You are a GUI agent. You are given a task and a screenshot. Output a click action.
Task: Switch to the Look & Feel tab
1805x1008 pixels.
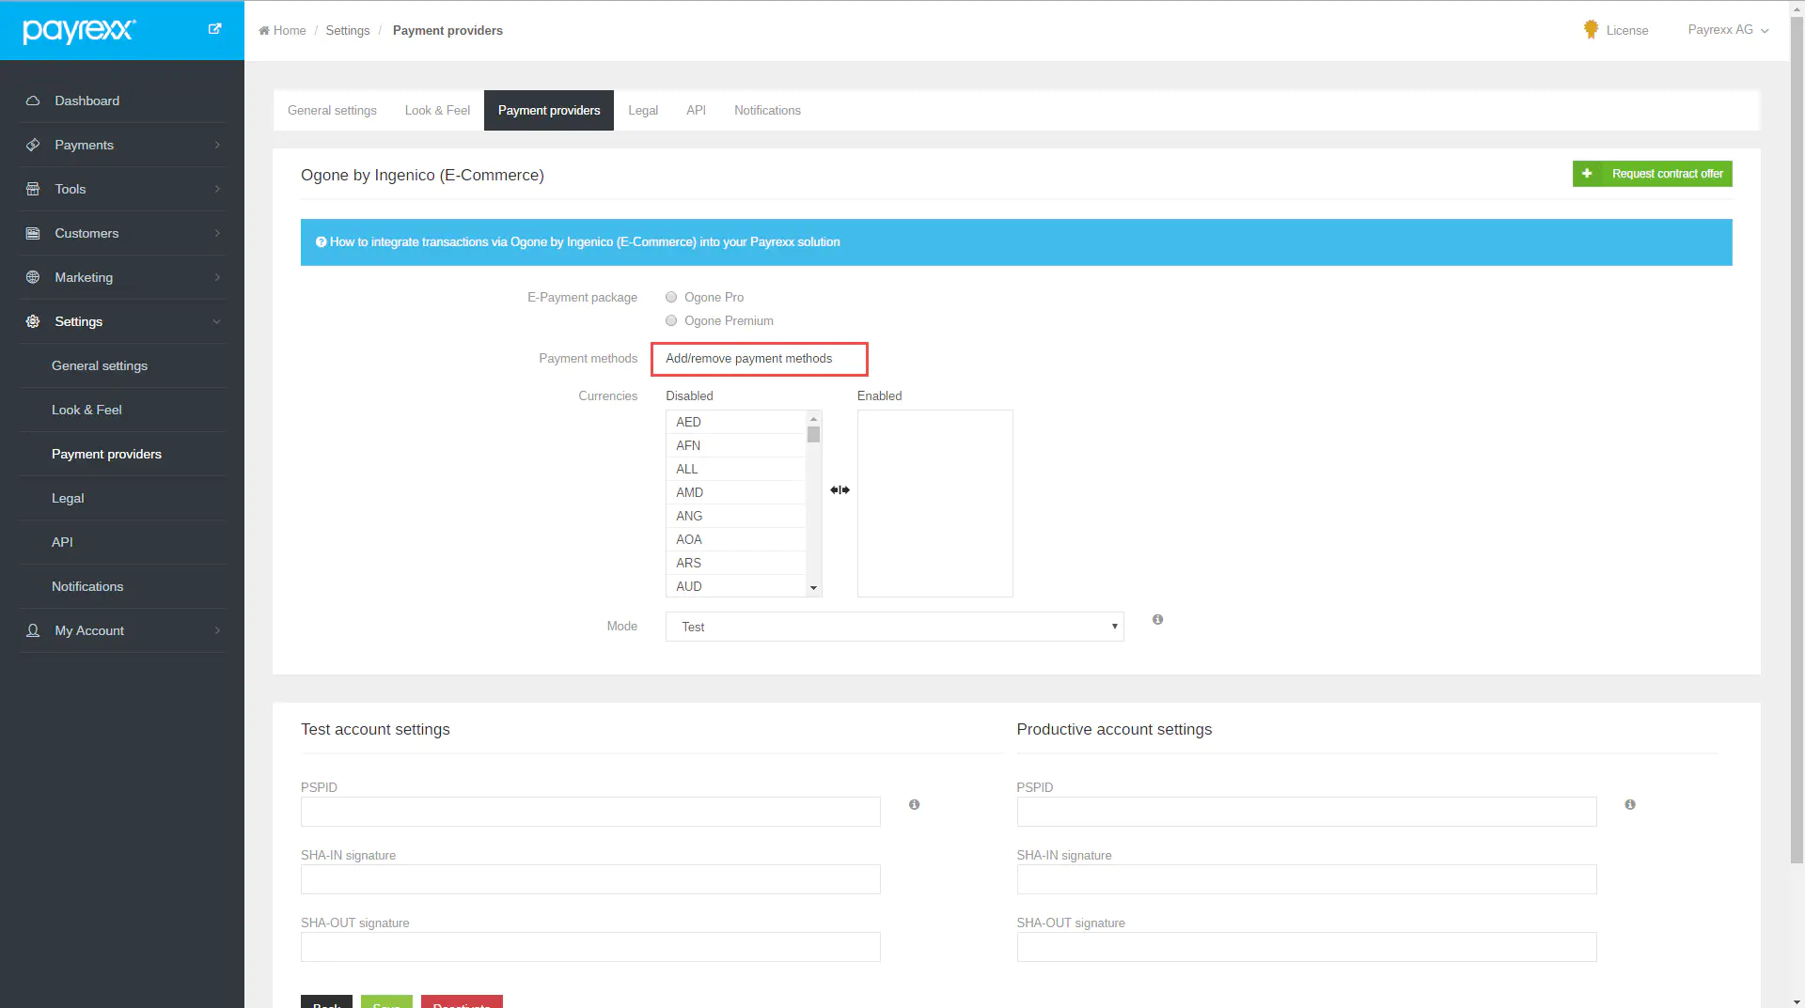click(x=437, y=111)
